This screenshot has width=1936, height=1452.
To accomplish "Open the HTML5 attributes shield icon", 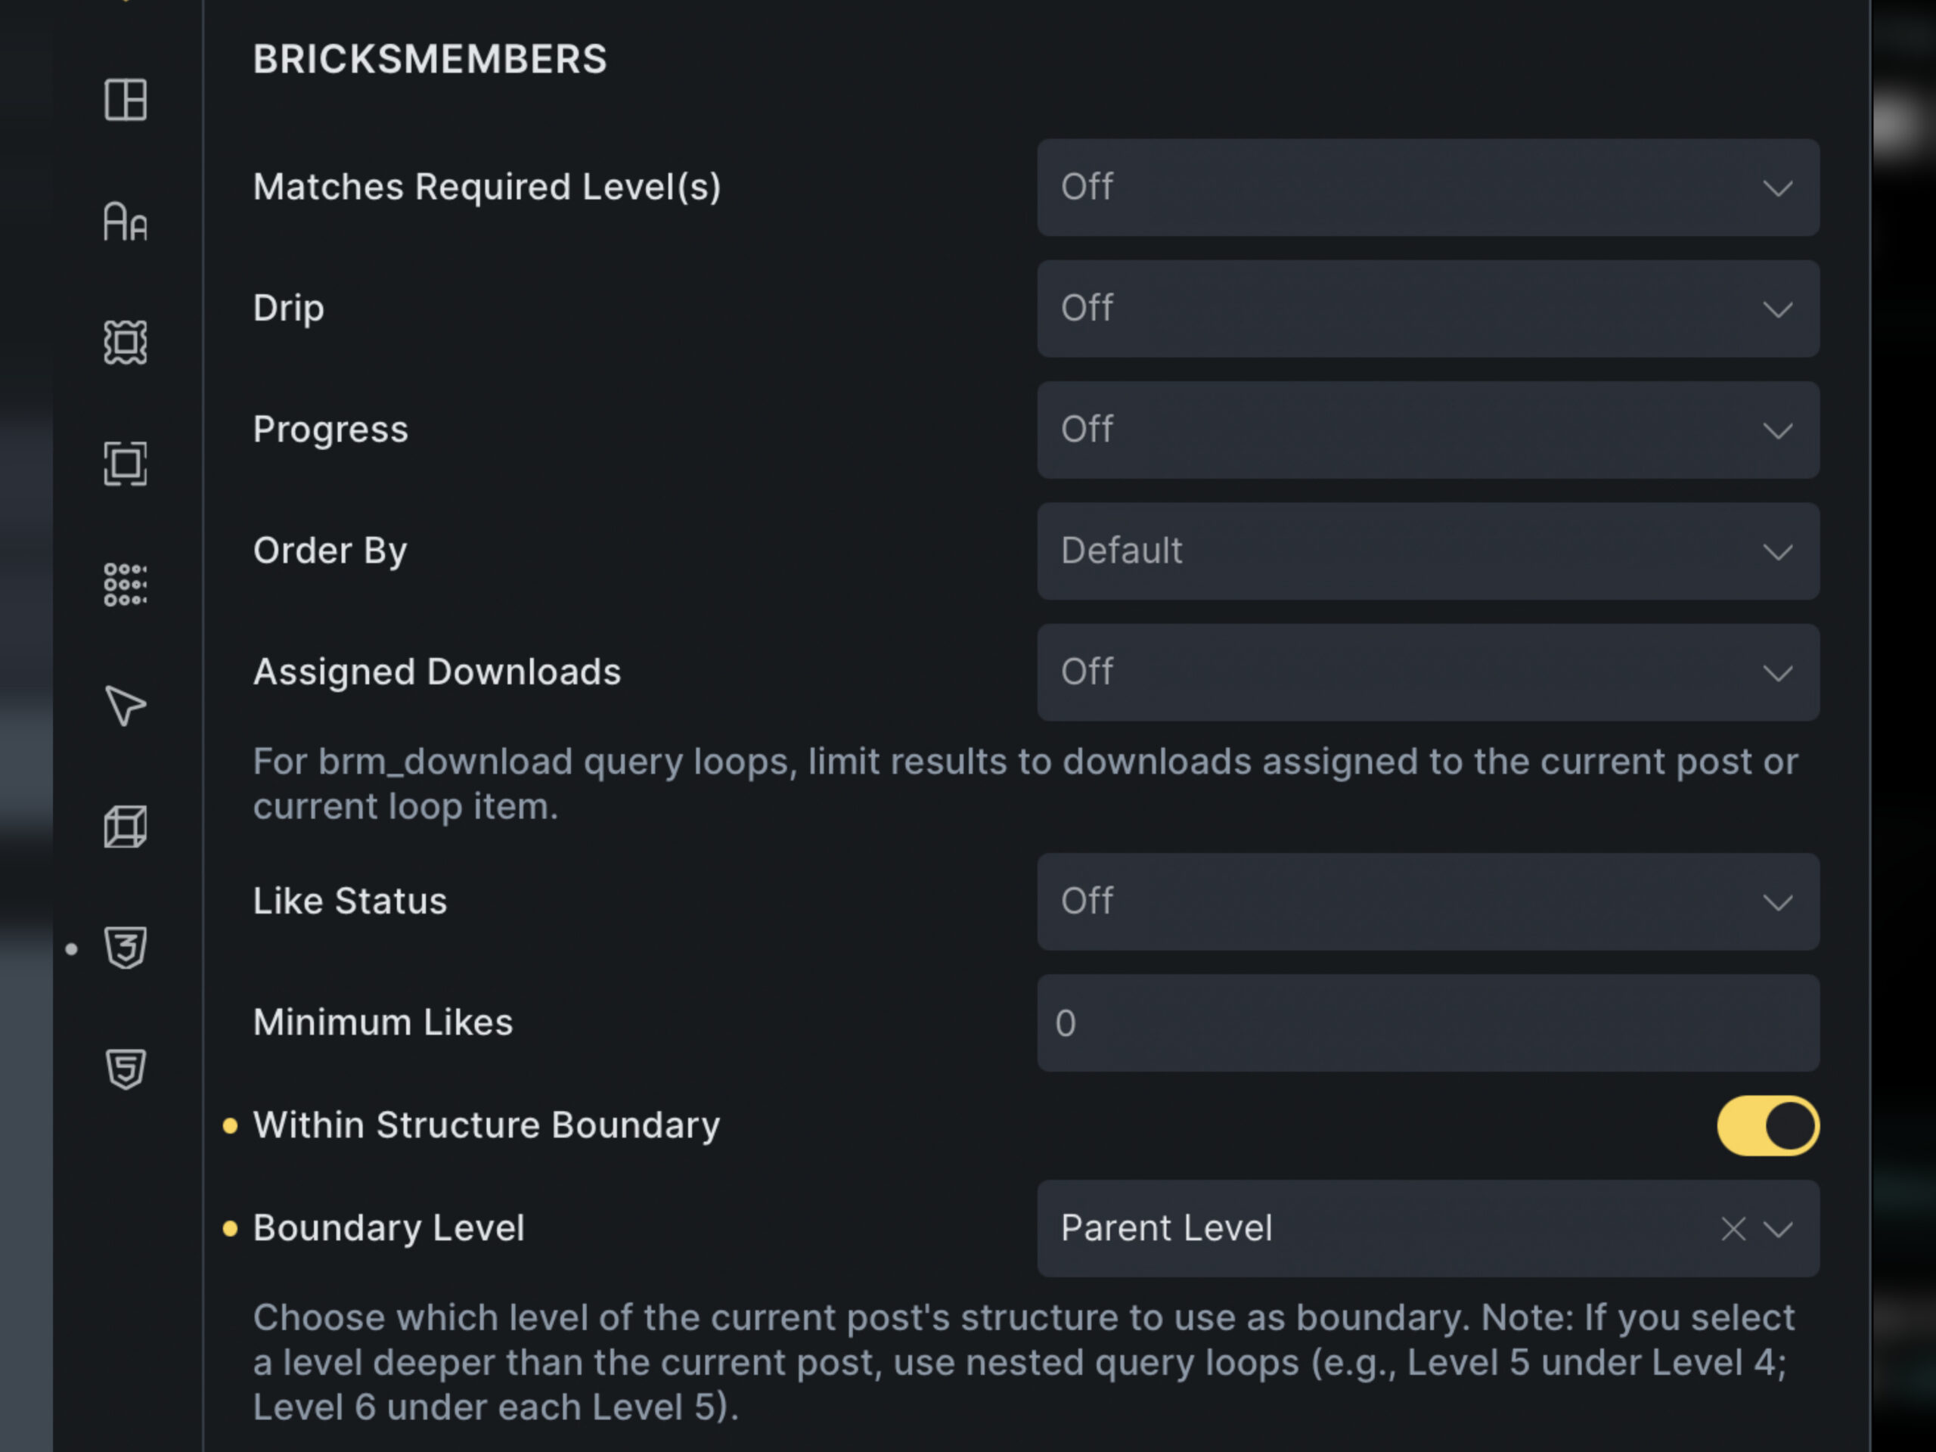I will pos(125,1069).
